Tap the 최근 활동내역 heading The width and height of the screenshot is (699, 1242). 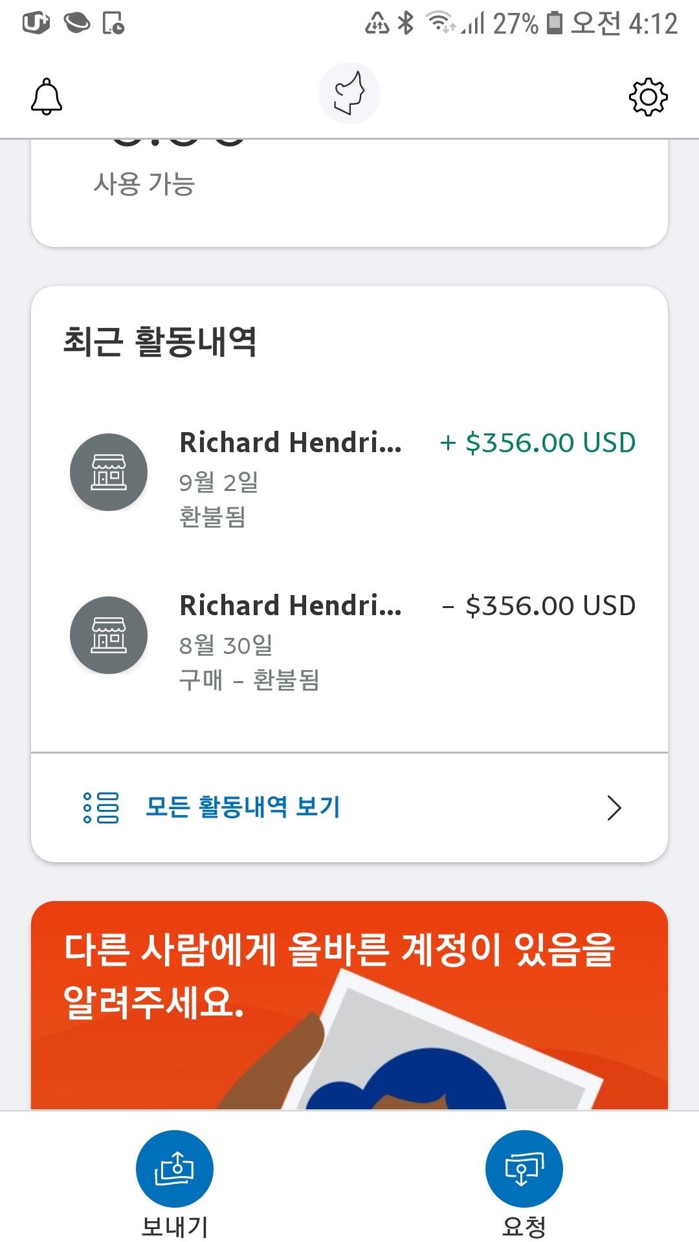point(160,342)
